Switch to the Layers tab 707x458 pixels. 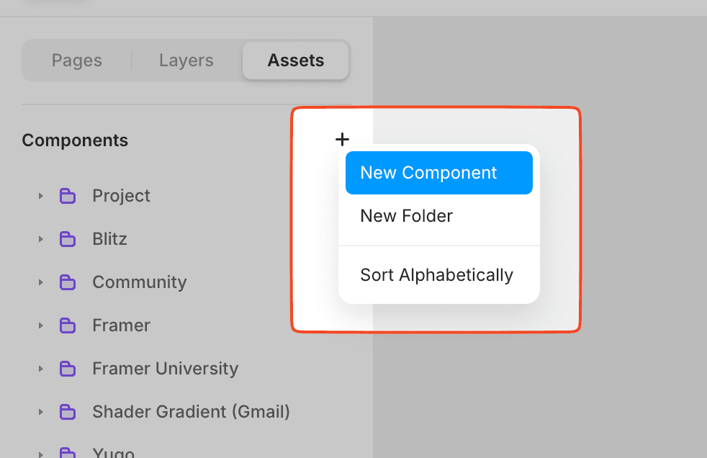pyautogui.click(x=186, y=60)
